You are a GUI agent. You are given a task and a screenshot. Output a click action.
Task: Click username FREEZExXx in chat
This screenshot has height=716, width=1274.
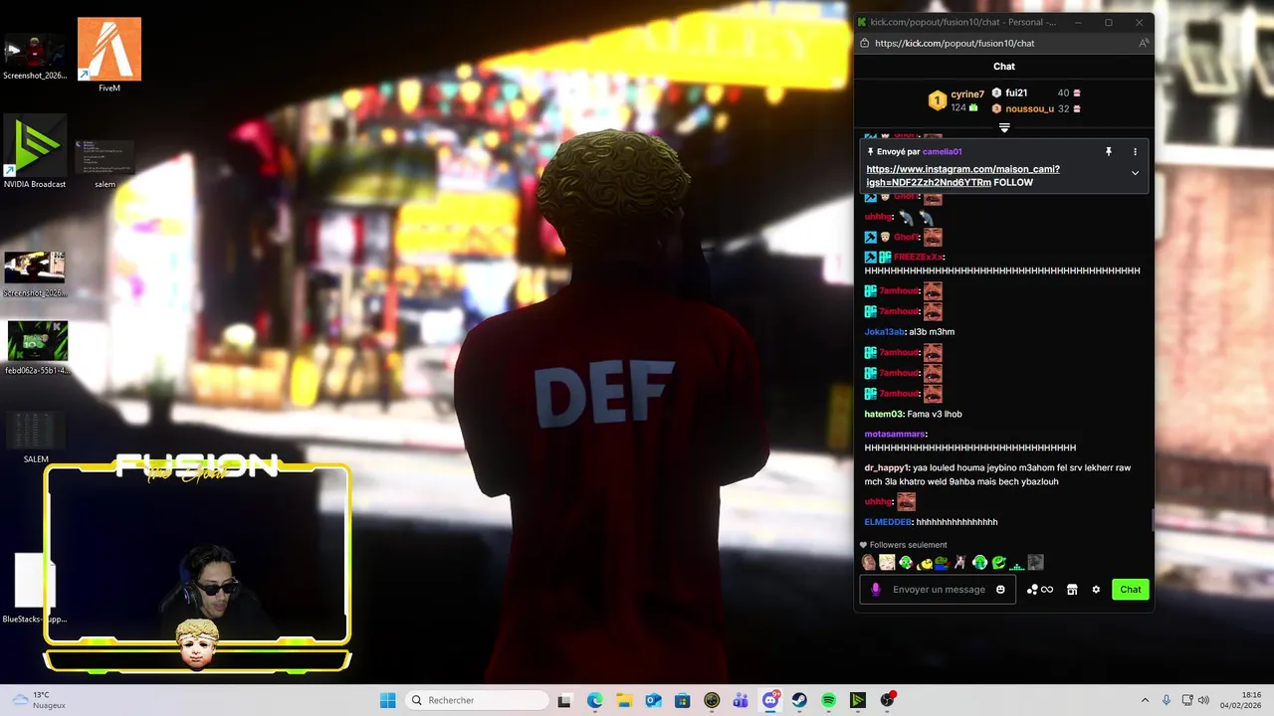point(918,257)
